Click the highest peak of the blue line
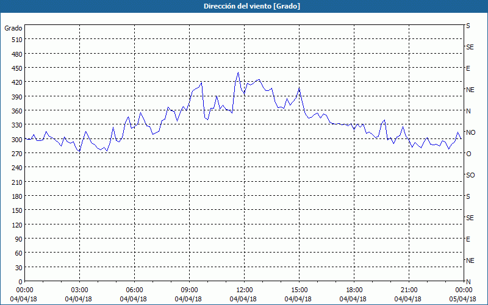 [238, 73]
